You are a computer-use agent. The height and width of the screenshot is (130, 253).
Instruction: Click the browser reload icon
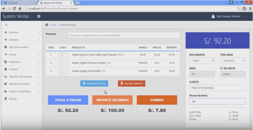[x=14, y=9]
